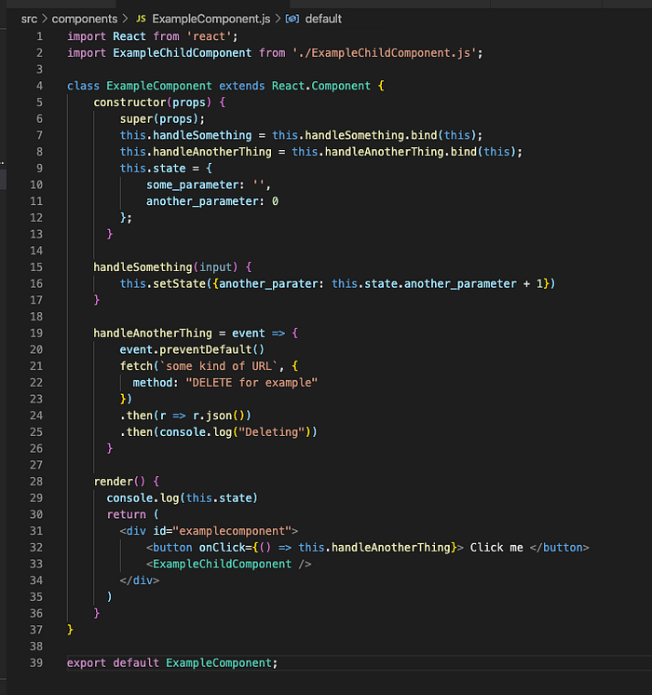Click 'this.handleAnotherThing' in onClick handler
Screen dimensions: 652x695
click(x=374, y=548)
